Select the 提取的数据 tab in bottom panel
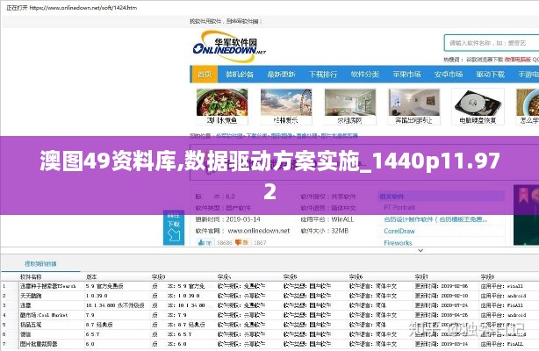Image resolution: width=539 pixels, height=351 pixels. (40, 263)
